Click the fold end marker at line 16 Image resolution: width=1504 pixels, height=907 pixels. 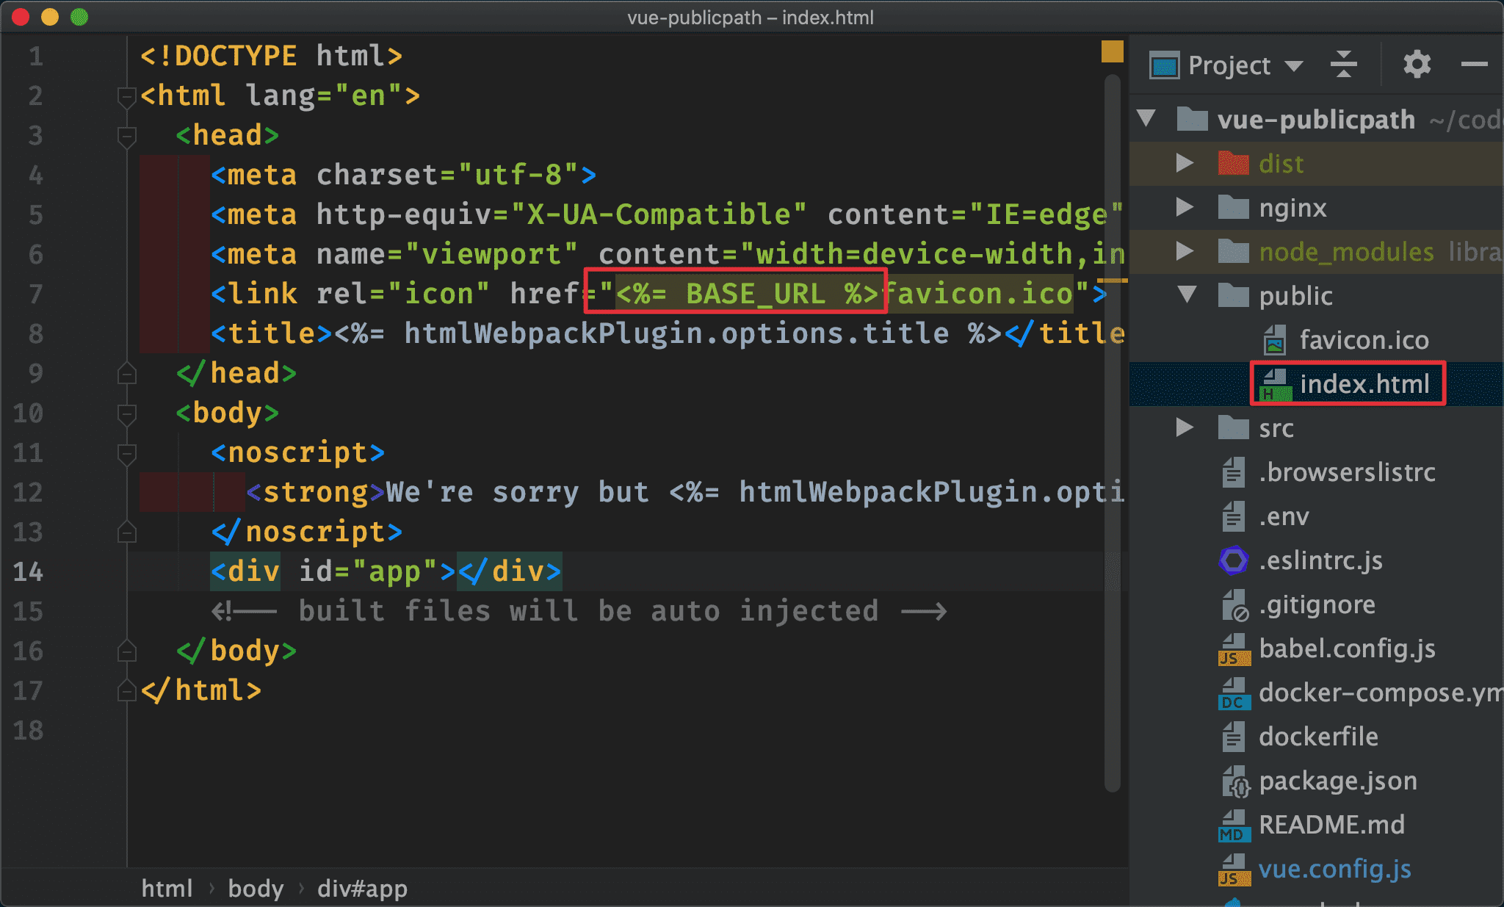point(127,651)
